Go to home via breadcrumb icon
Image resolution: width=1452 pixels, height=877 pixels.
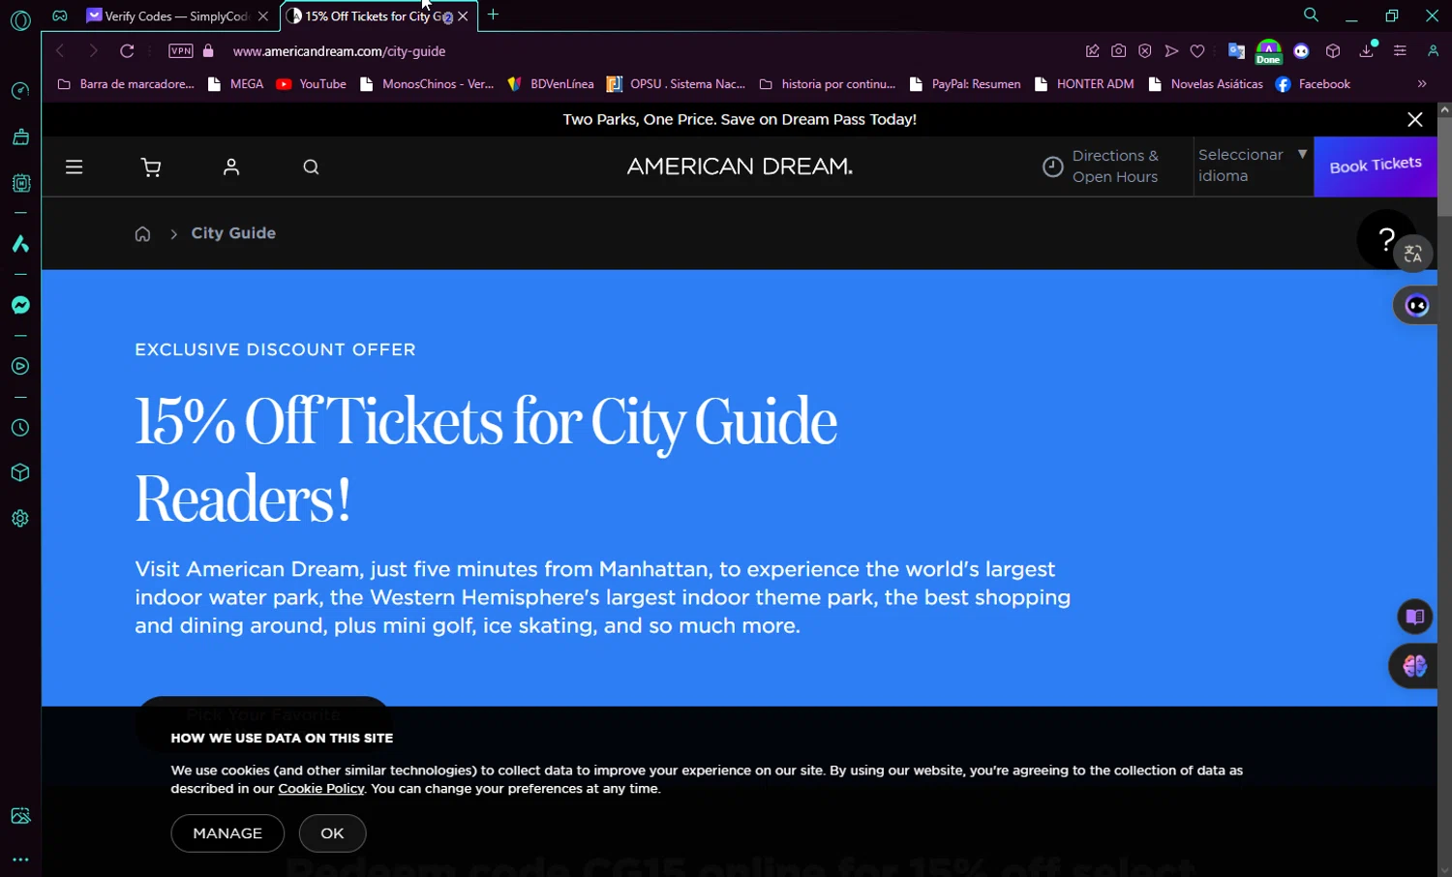(x=142, y=234)
